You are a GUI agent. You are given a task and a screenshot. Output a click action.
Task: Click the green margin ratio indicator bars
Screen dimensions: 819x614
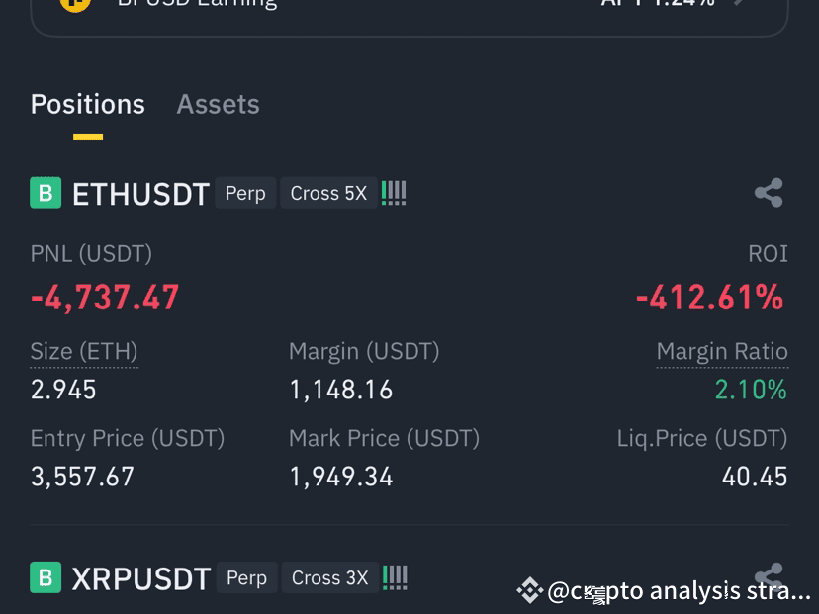394,193
